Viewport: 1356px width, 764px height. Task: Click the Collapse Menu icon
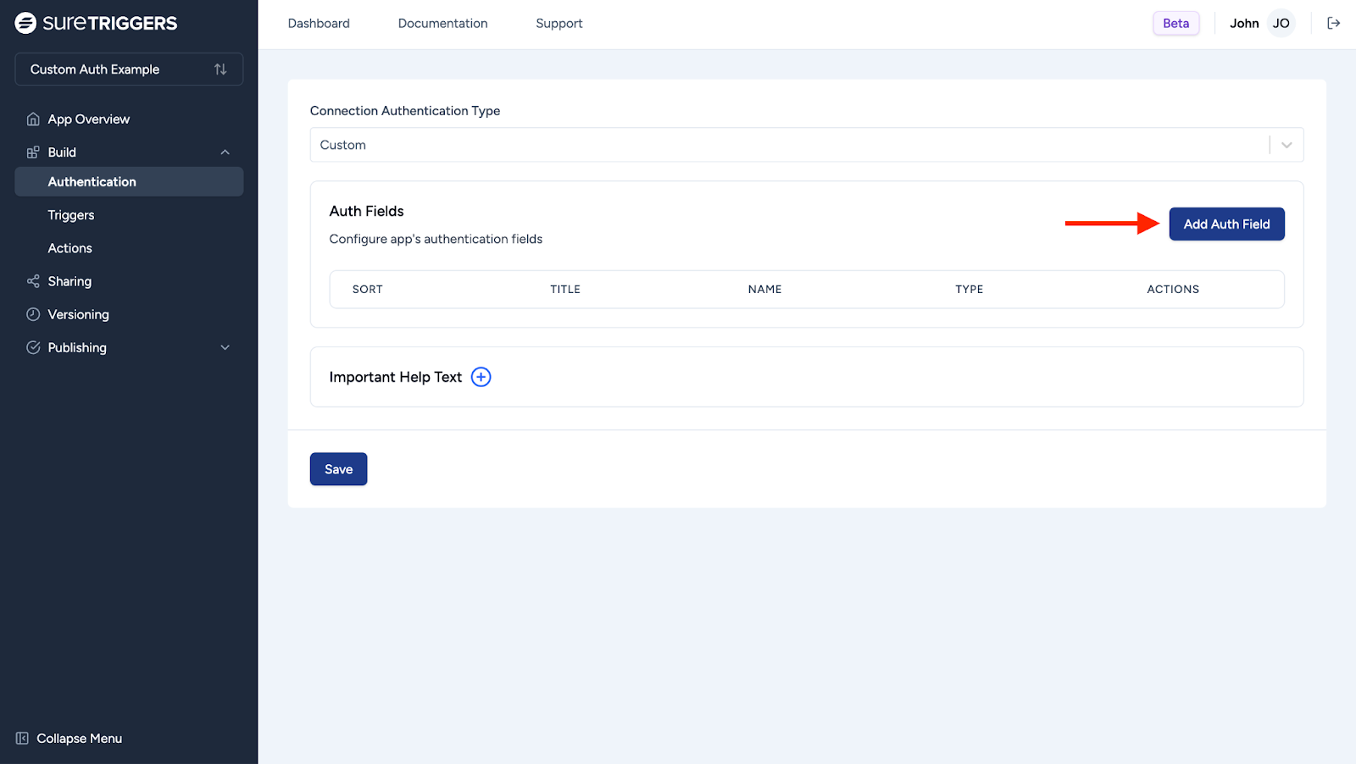pos(22,739)
